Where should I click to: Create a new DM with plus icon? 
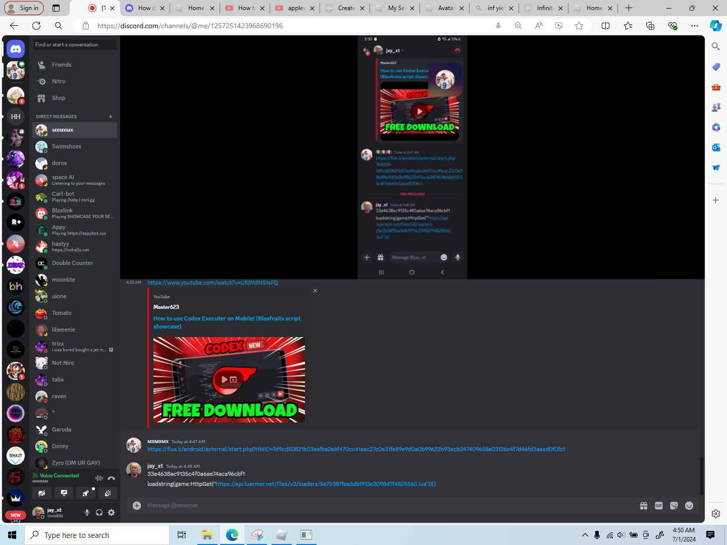click(x=111, y=117)
